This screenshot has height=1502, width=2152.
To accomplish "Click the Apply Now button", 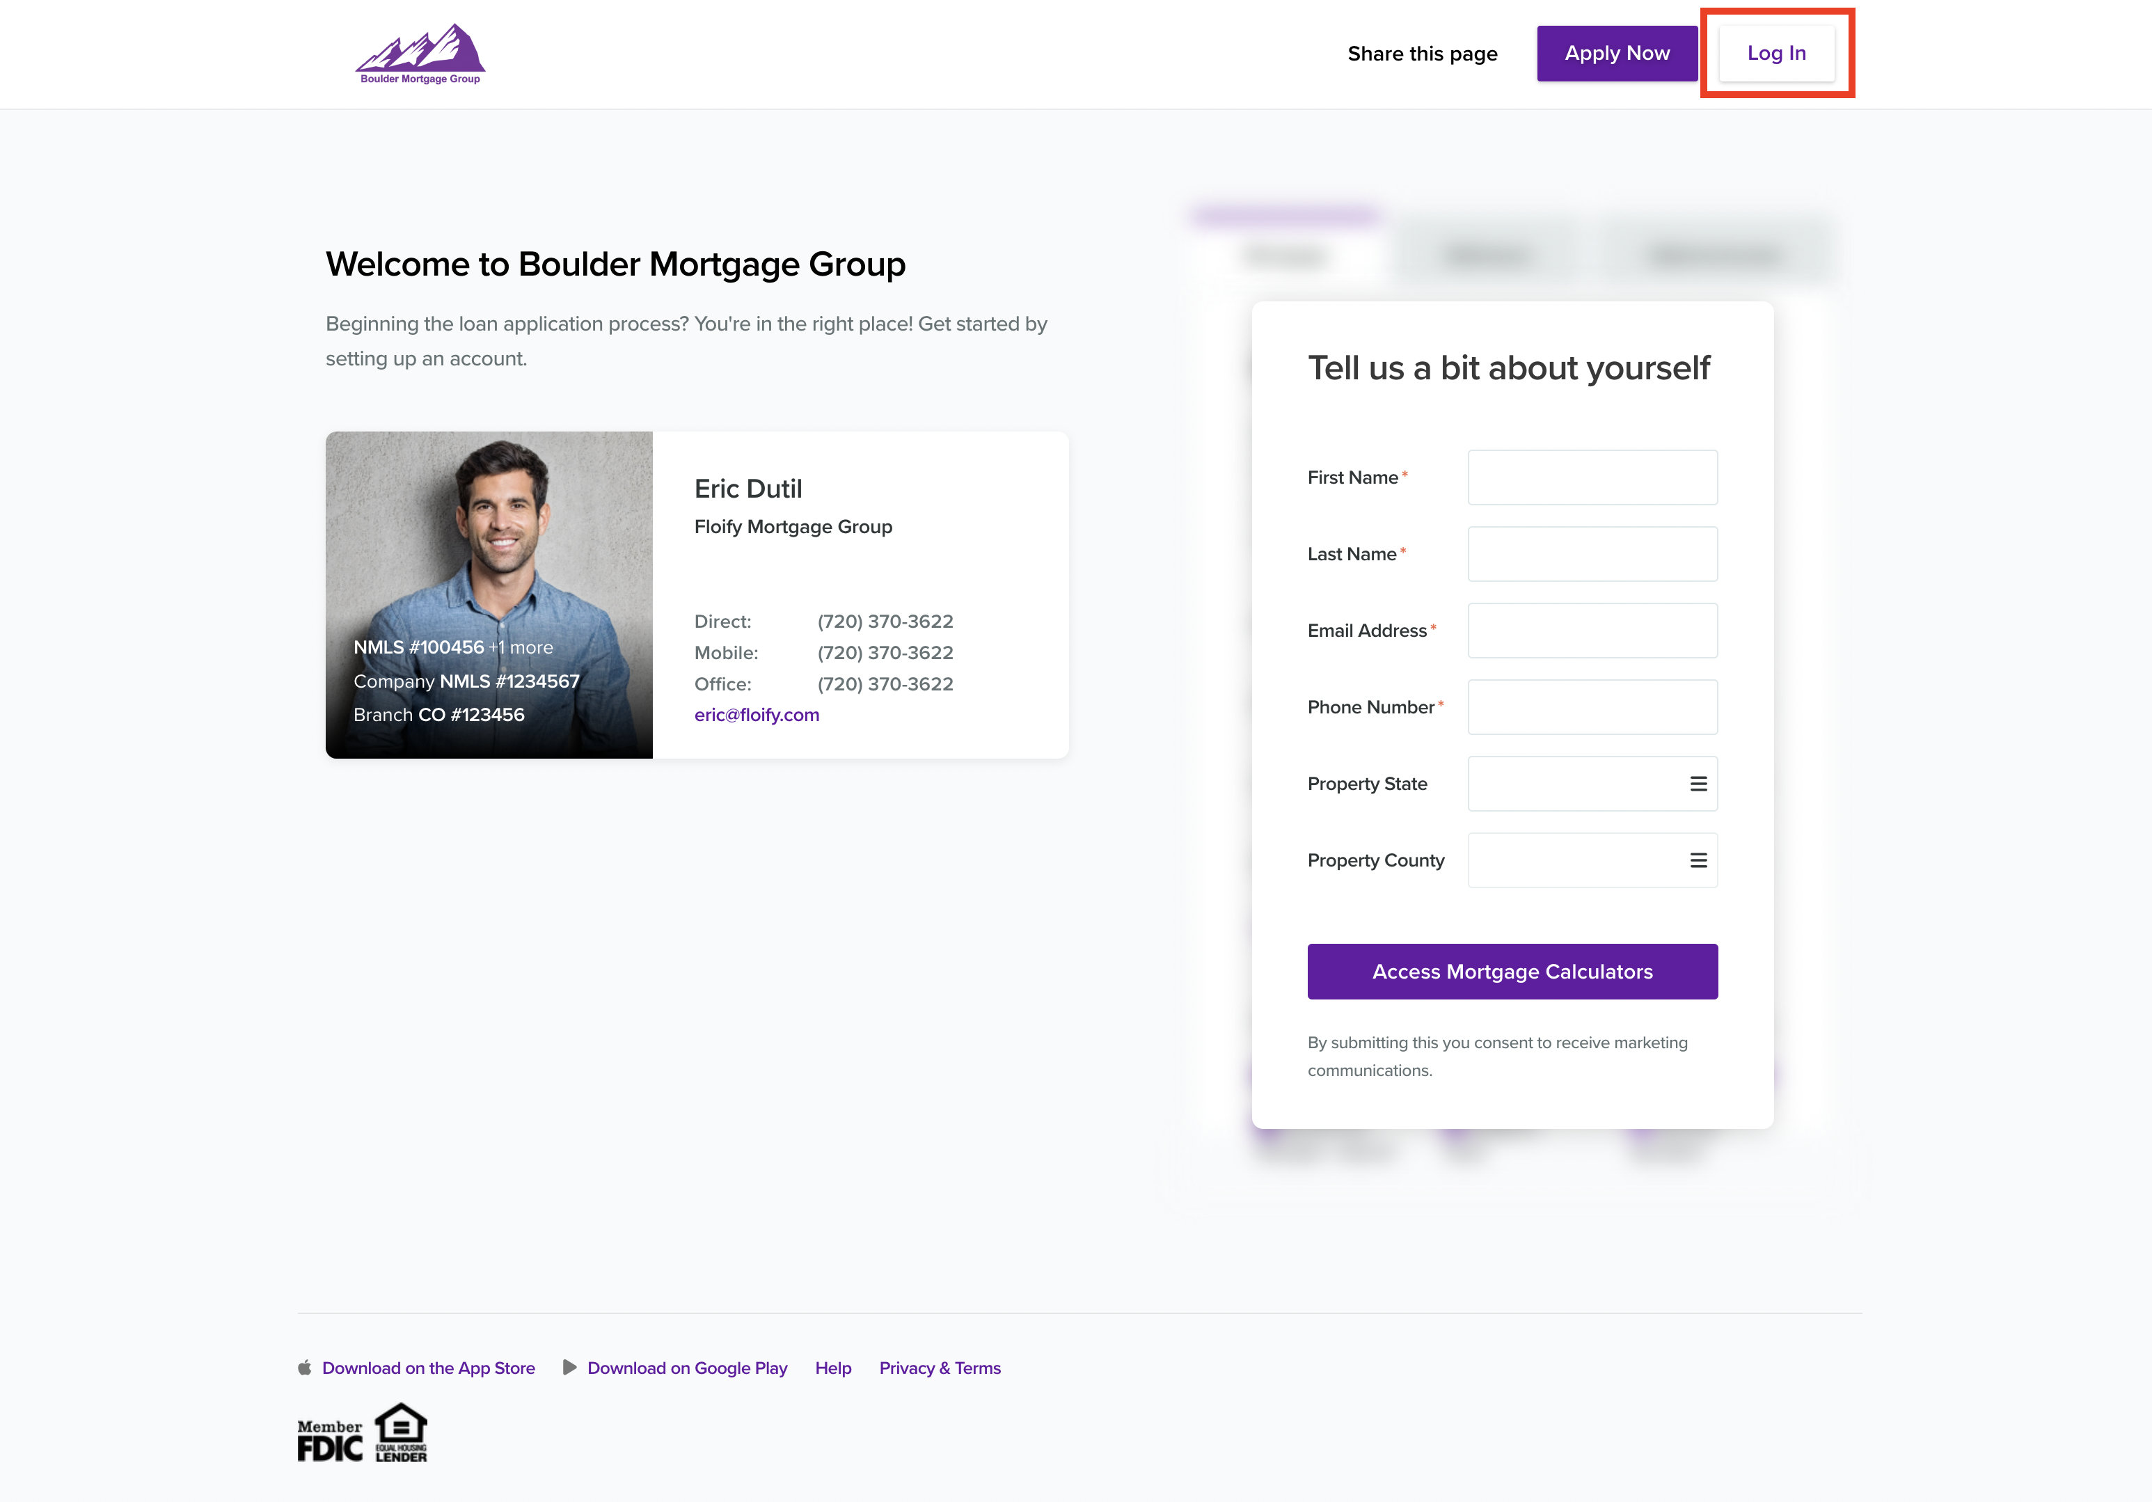I will [x=1617, y=54].
